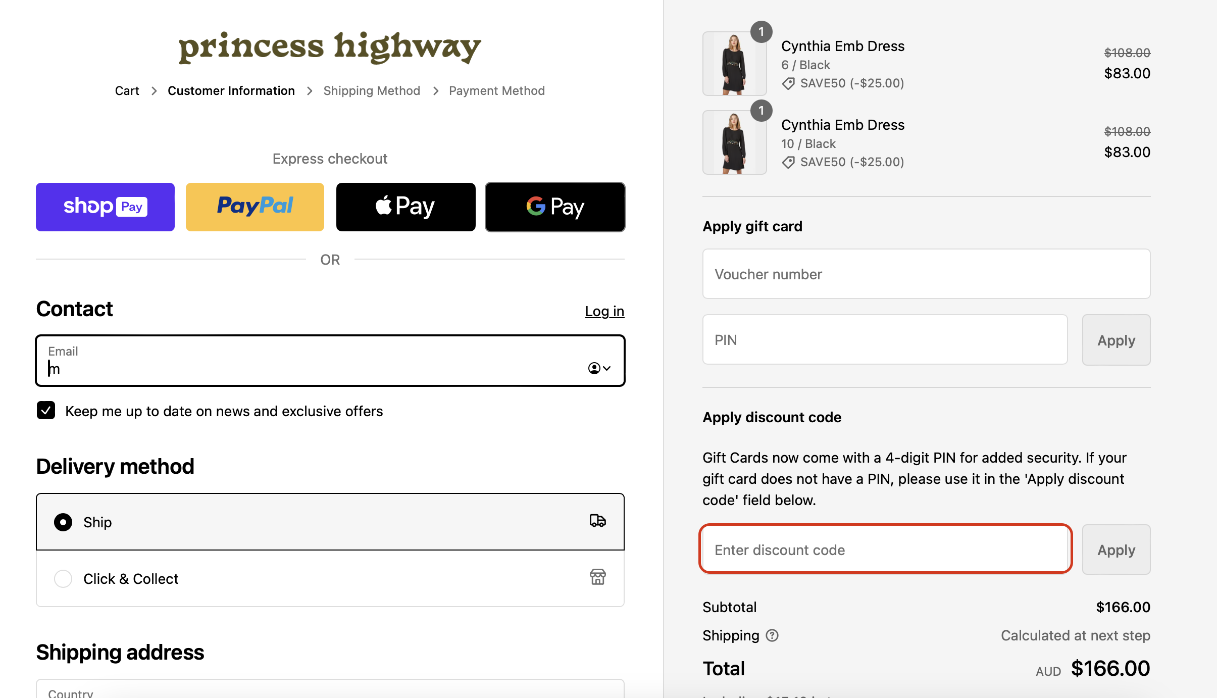1217x698 pixels.
Task: Select the Click & Collect radio button
Action: coord(63,579)
